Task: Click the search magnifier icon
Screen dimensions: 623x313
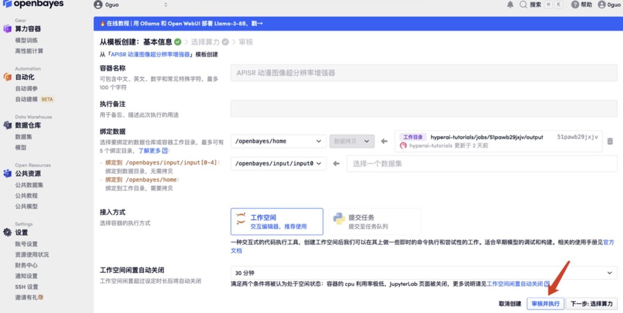Action: (523, 4)
